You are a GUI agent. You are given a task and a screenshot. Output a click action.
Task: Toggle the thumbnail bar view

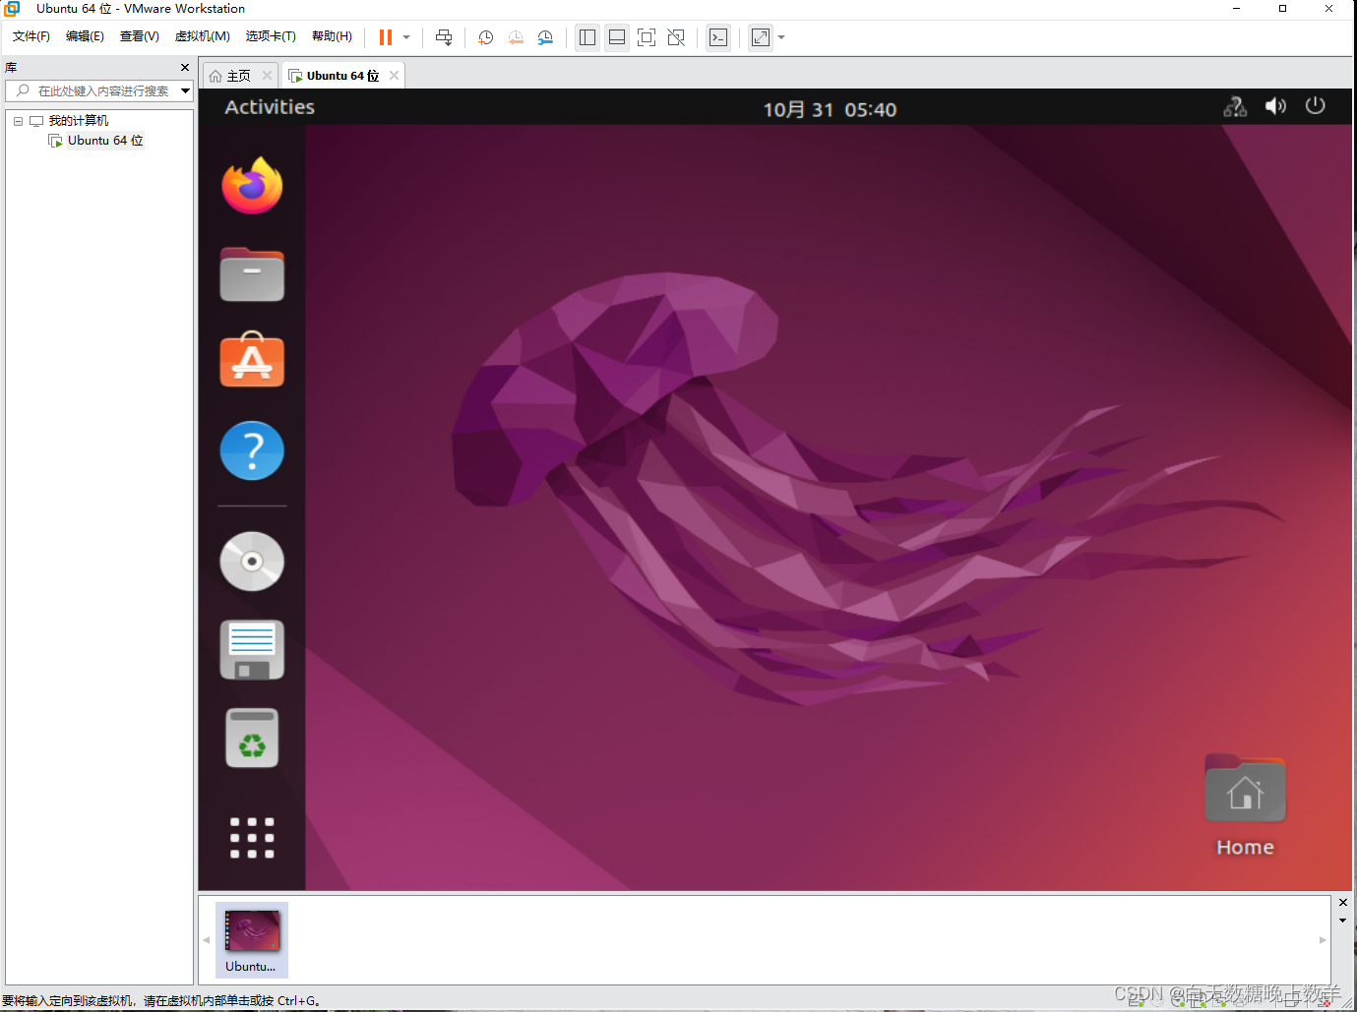[x=617, y=37]
